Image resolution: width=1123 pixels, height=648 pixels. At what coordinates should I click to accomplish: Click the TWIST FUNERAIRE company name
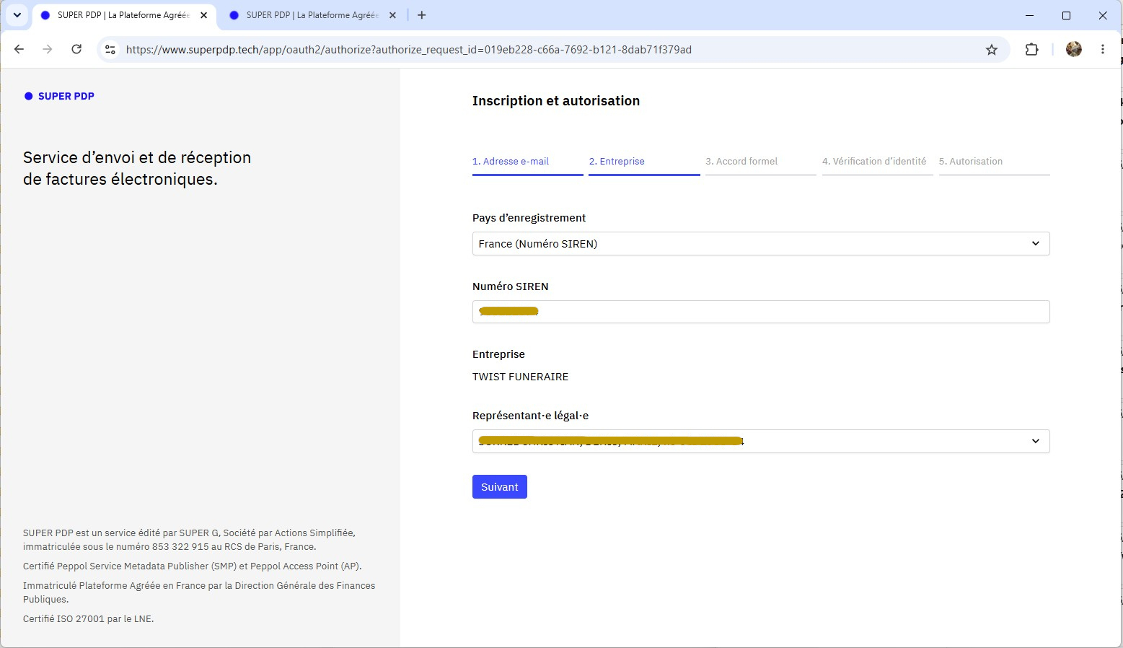521,377
